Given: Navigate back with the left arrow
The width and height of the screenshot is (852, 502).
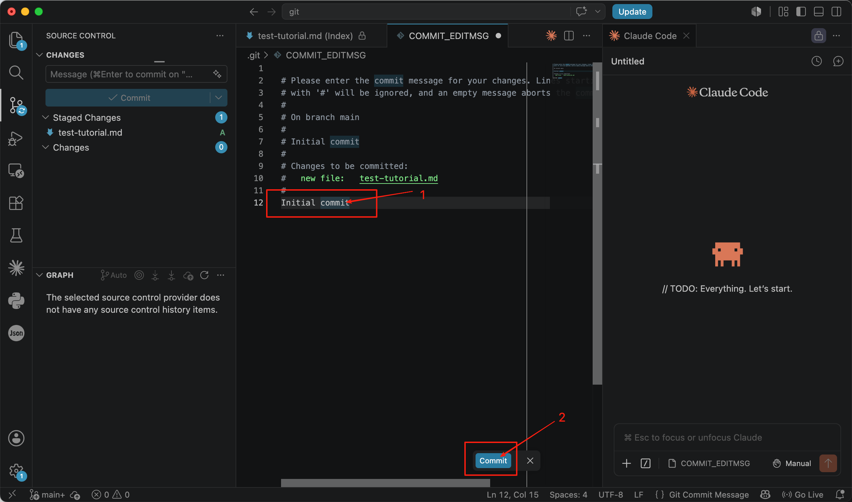Looking at the screenshot, I should click(254, 12).
